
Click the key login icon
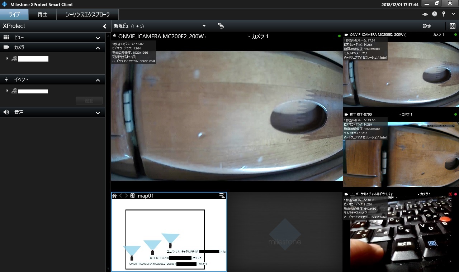tap(444, 14)
